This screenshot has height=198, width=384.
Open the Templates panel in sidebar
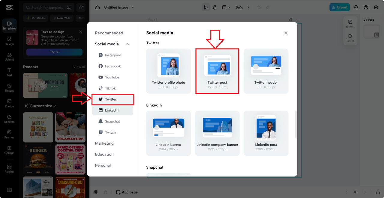(9, 25)
